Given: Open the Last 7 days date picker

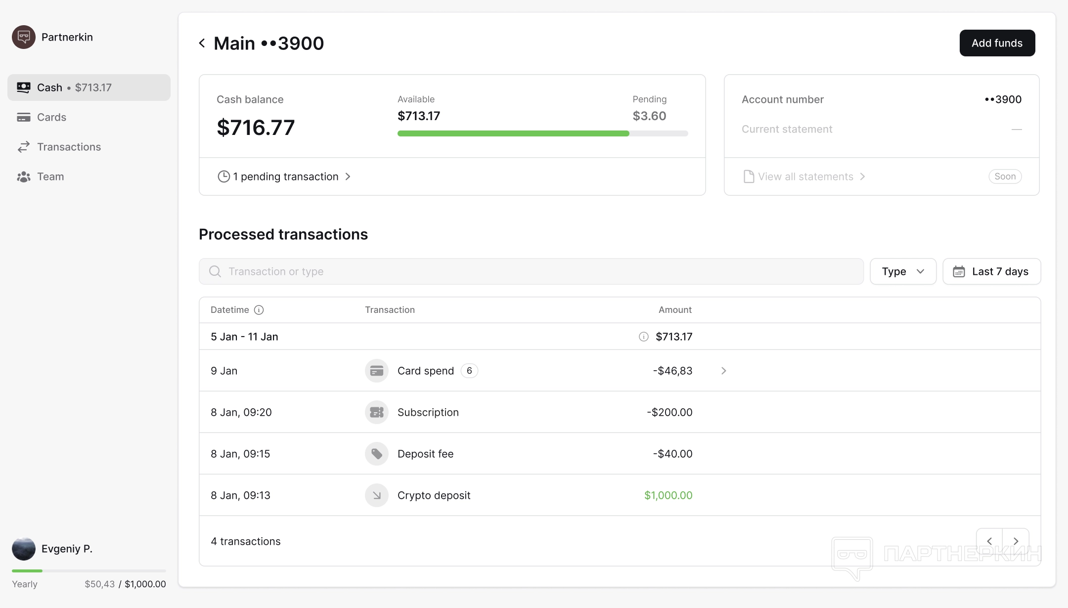Looking at the screenshot, I should [x=991, y=271].
